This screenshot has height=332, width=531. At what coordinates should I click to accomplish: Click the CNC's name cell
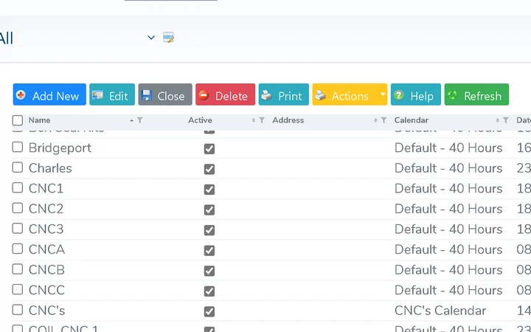(46, 311)
